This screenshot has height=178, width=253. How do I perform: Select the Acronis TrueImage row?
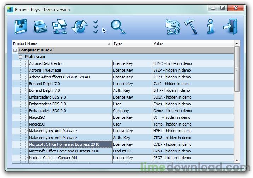coord(131,70)
